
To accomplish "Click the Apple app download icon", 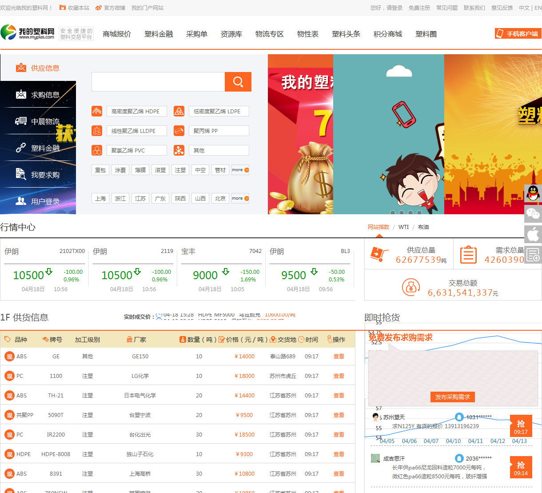I will (533, 234).
